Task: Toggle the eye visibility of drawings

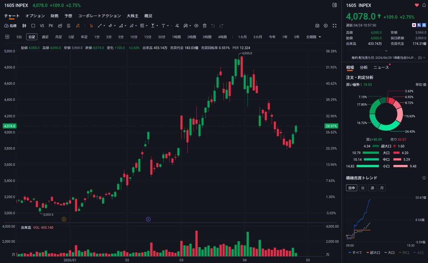Action: coord(196,26)
